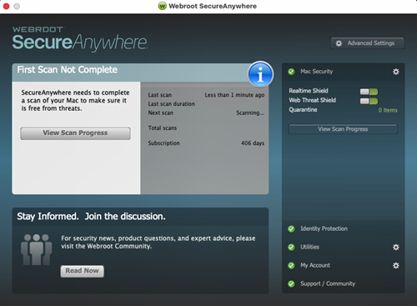Screen dimensions: 417x306
Task: Expand the My Account section
Action: (x=315, y=265)
